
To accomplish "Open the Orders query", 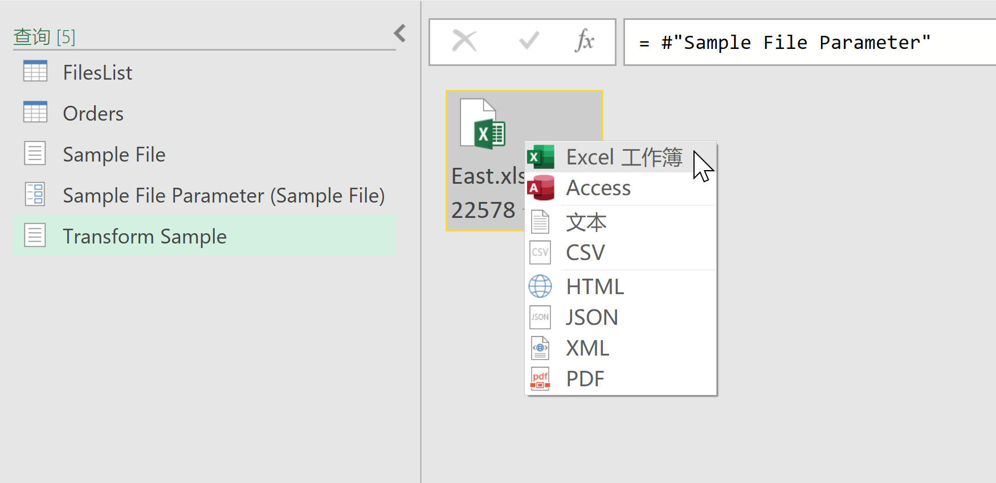I will click(x=205, y=113).
